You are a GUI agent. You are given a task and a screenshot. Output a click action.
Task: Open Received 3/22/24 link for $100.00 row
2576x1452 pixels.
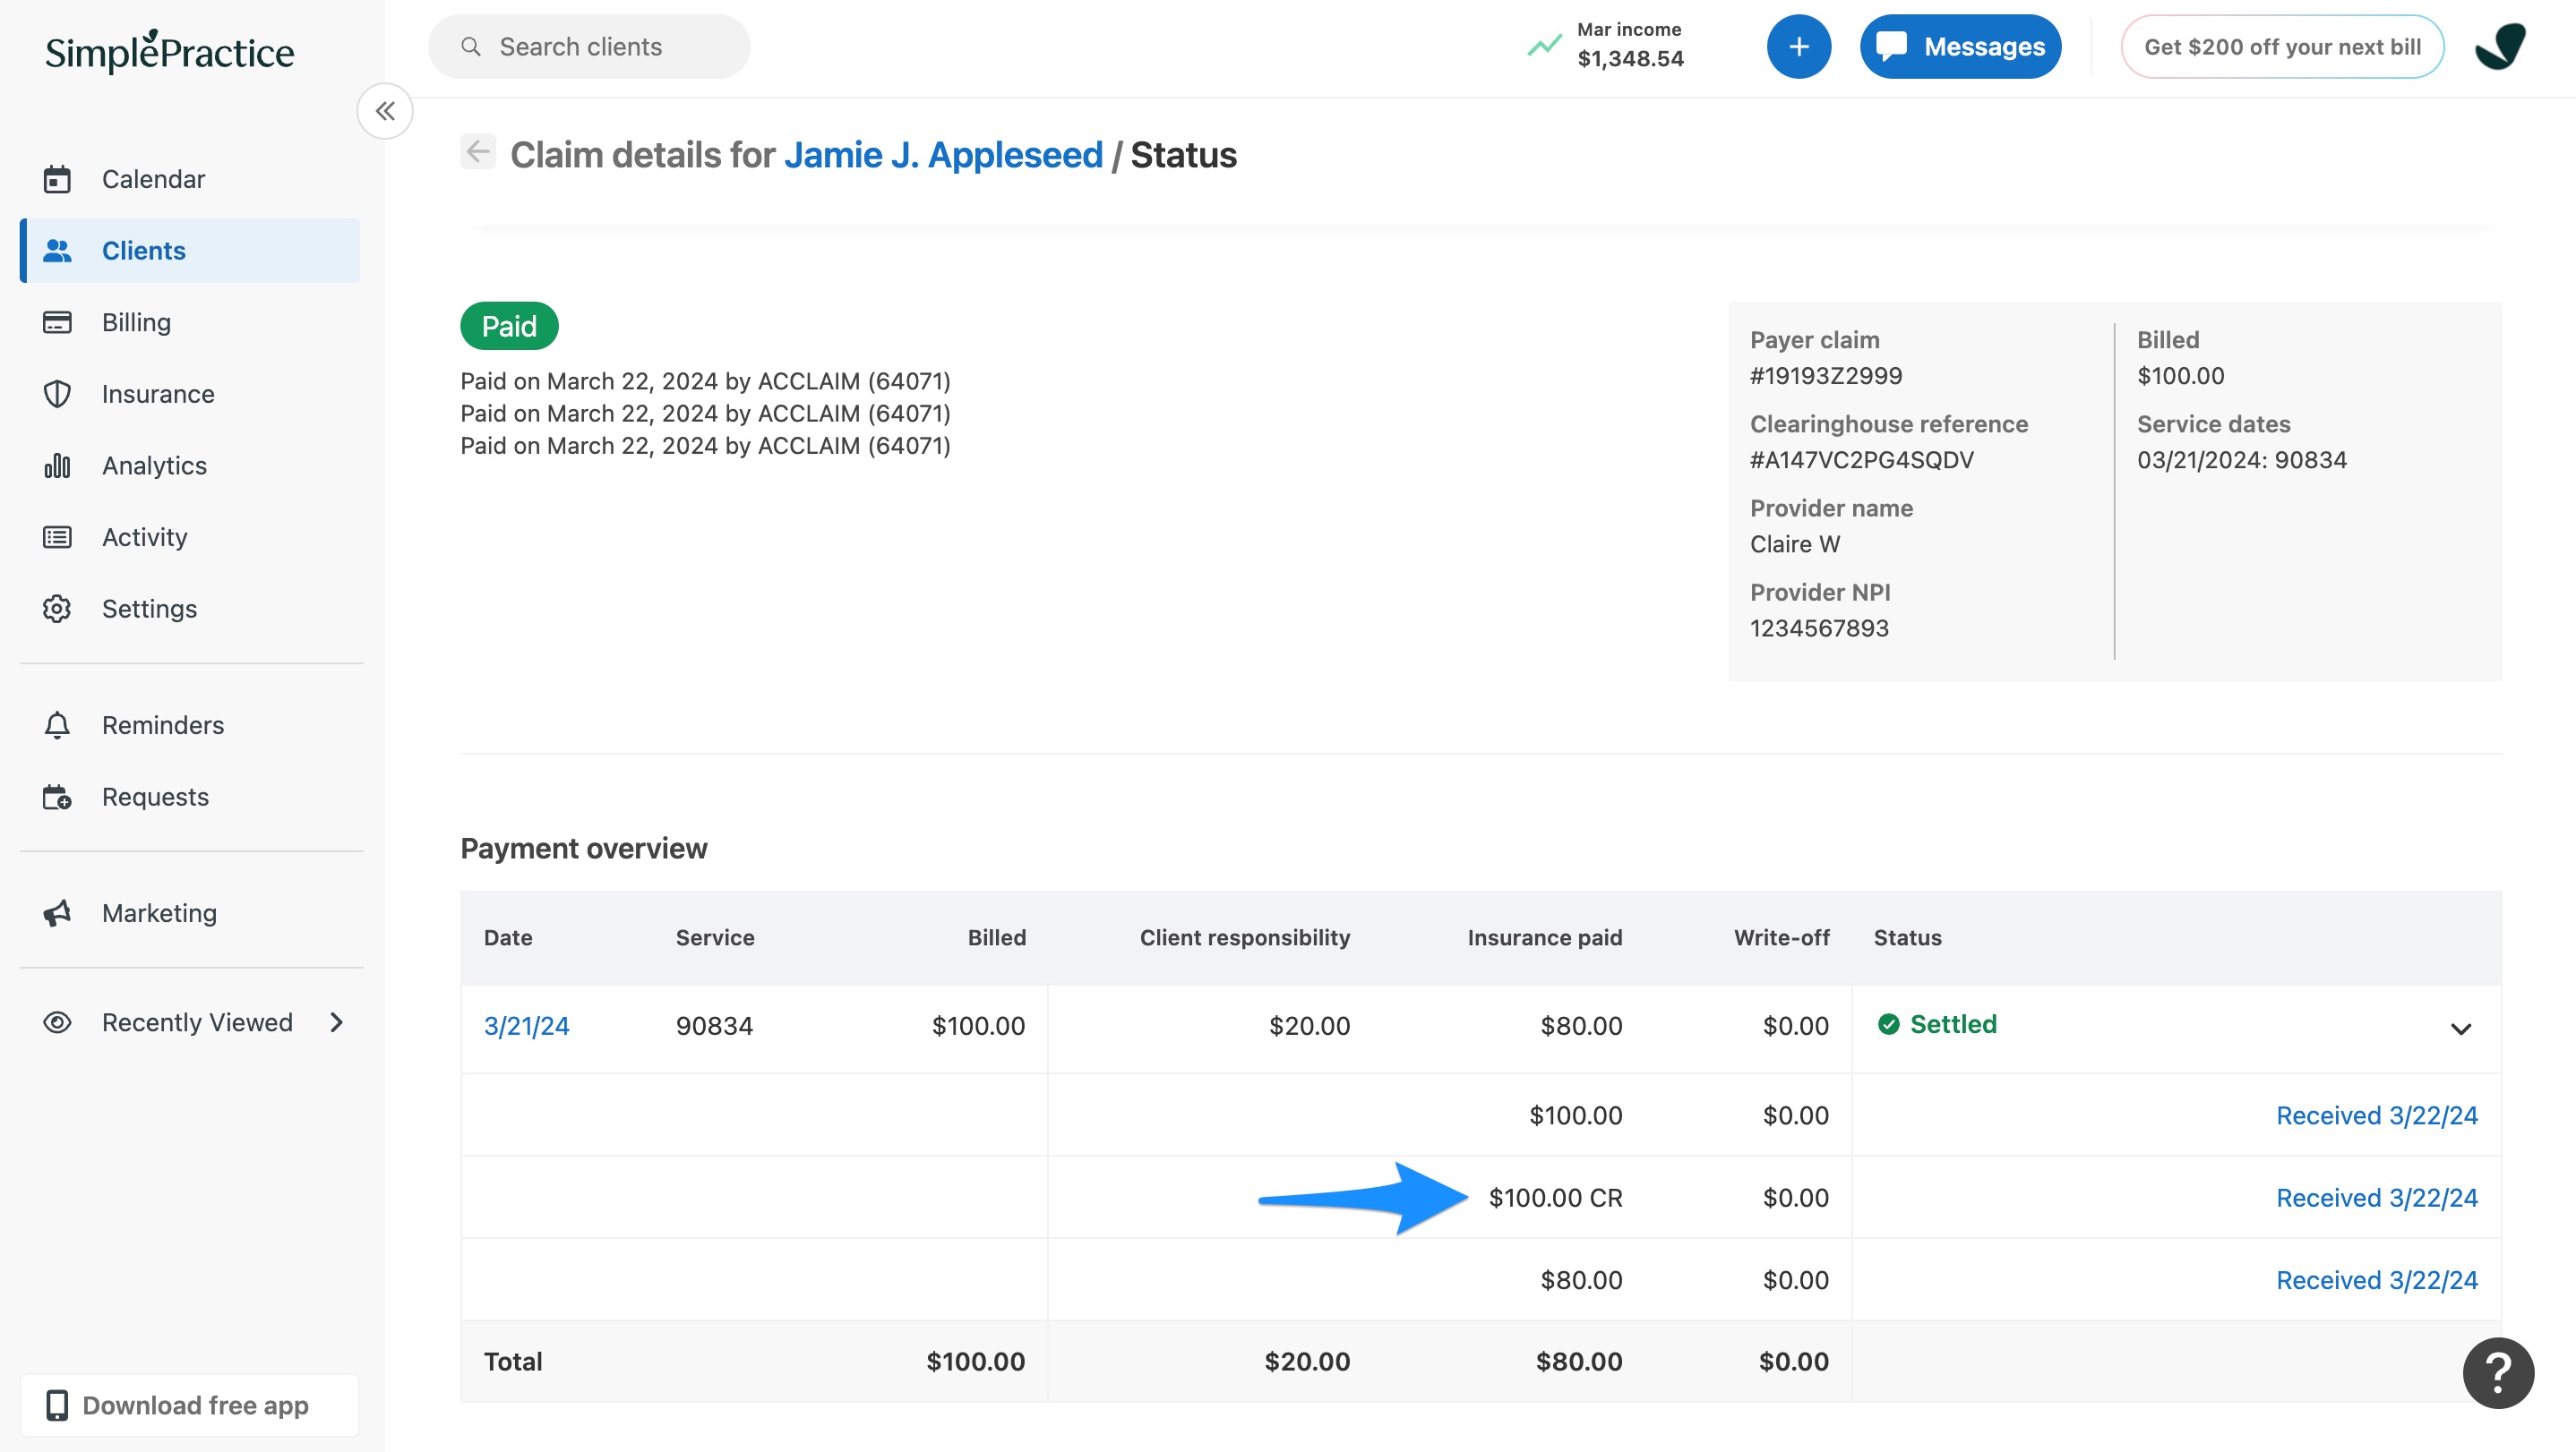[2377, 1115]
